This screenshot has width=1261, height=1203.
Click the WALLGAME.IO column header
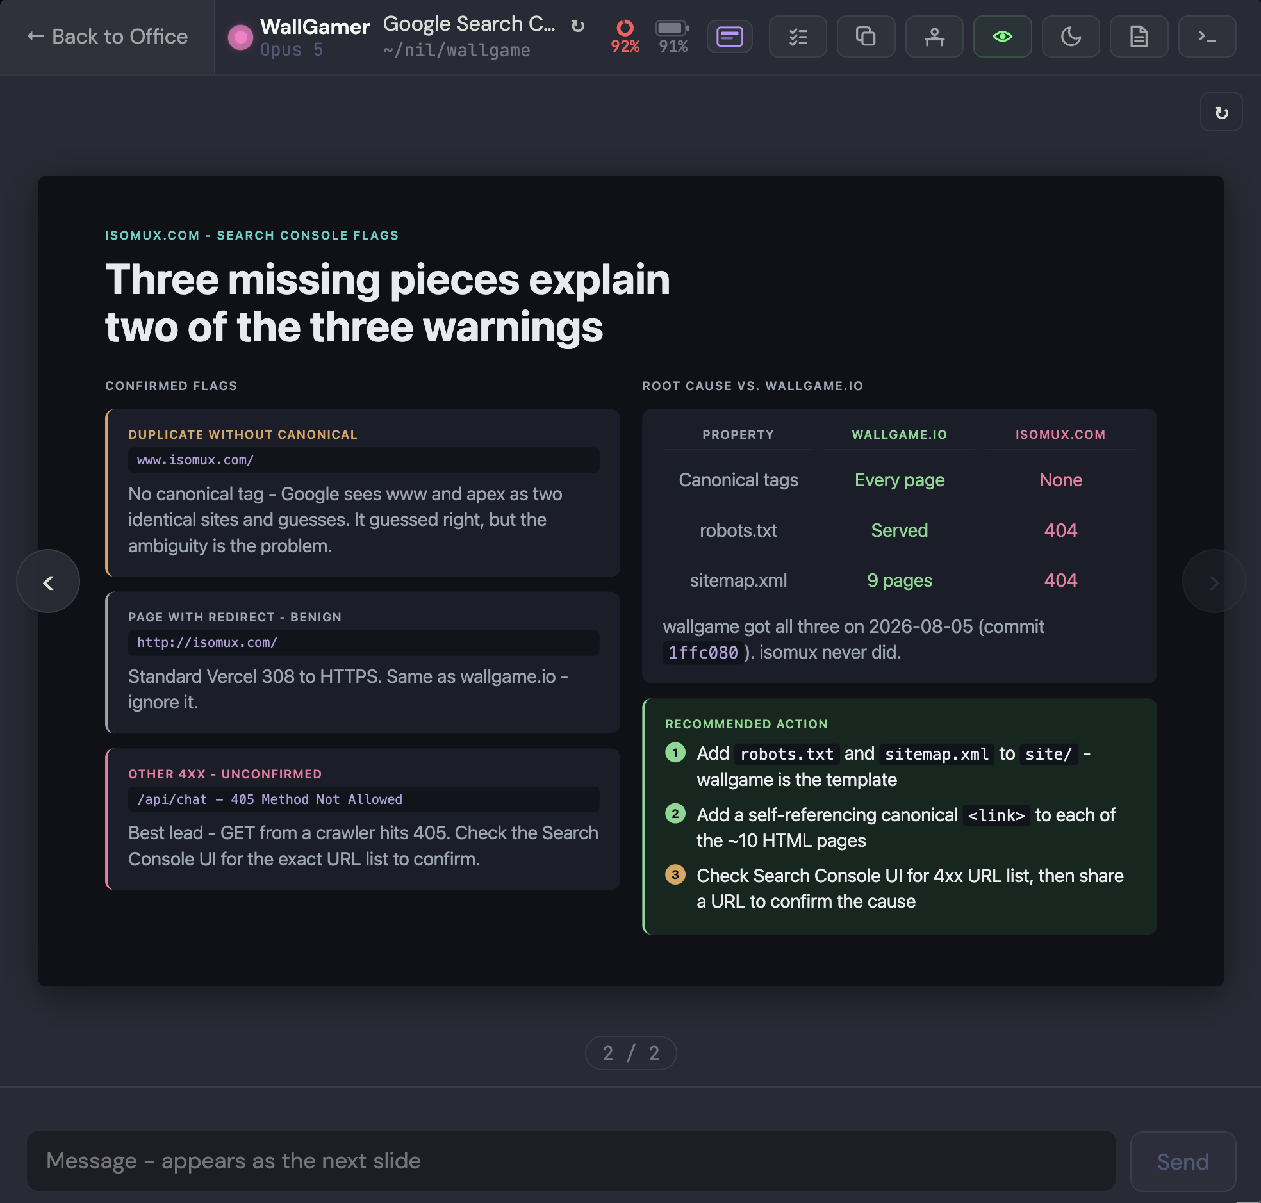coord(899,434)
